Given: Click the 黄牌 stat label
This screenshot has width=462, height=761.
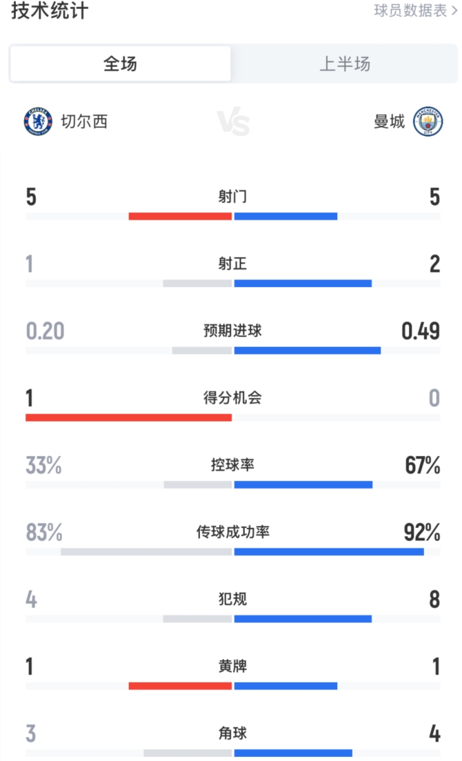Looking at the screenshot, I should click(232, 666).
